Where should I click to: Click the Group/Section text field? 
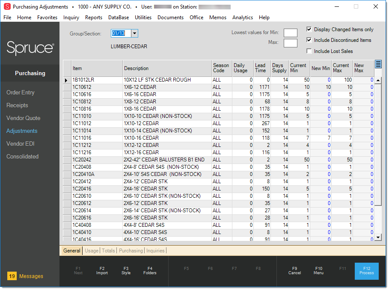(x=121, y=33)
